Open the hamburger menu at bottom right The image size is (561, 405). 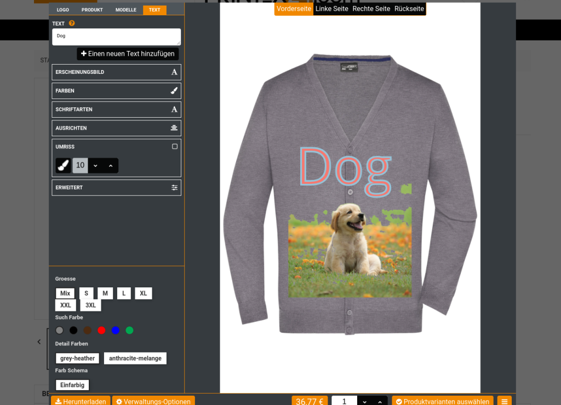pos(505,401)
